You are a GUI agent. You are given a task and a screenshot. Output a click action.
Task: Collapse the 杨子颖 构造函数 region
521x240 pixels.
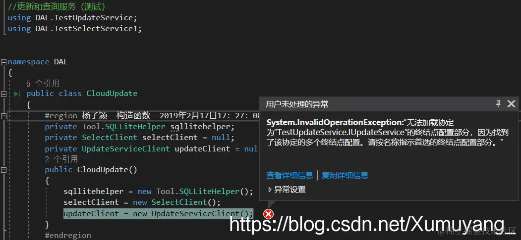click(x=3, y=116)
